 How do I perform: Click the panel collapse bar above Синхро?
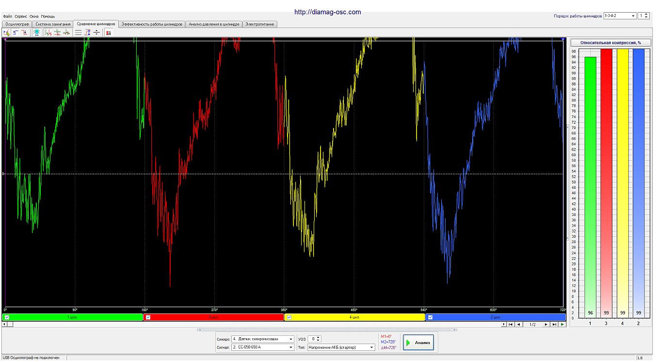pos(327,330)
